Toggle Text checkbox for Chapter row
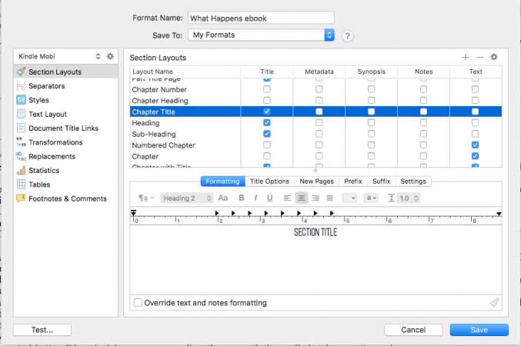The width and height of the screenshot is (521, 346). (475, 156)
